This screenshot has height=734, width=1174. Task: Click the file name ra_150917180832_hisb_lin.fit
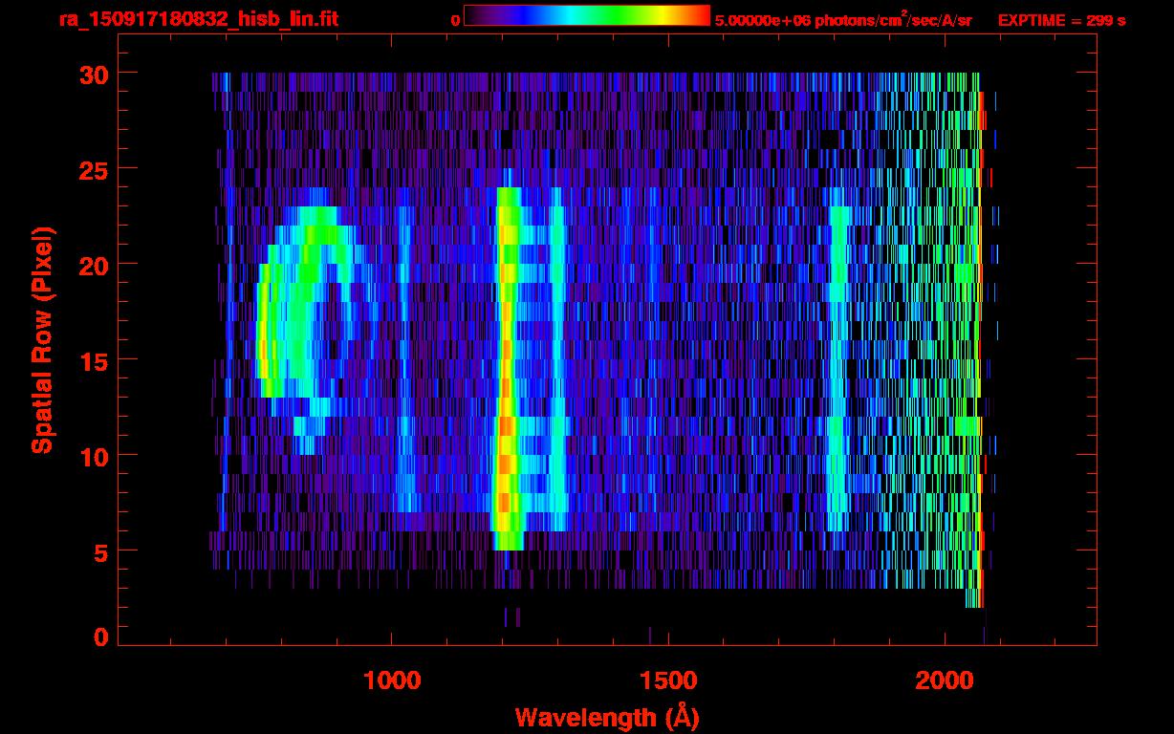coord(198,20)
